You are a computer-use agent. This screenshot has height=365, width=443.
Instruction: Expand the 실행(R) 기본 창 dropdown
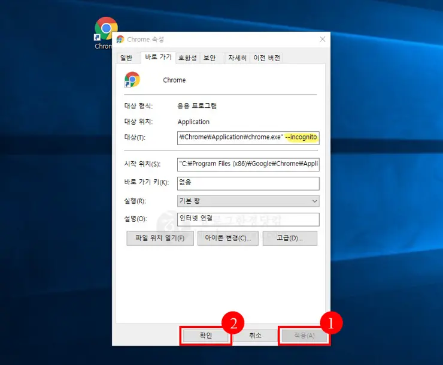(x=248, y=201)
